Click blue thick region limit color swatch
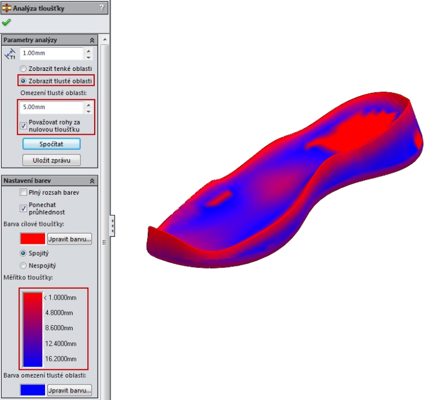The image size is (433, 400). pos(32,390)
